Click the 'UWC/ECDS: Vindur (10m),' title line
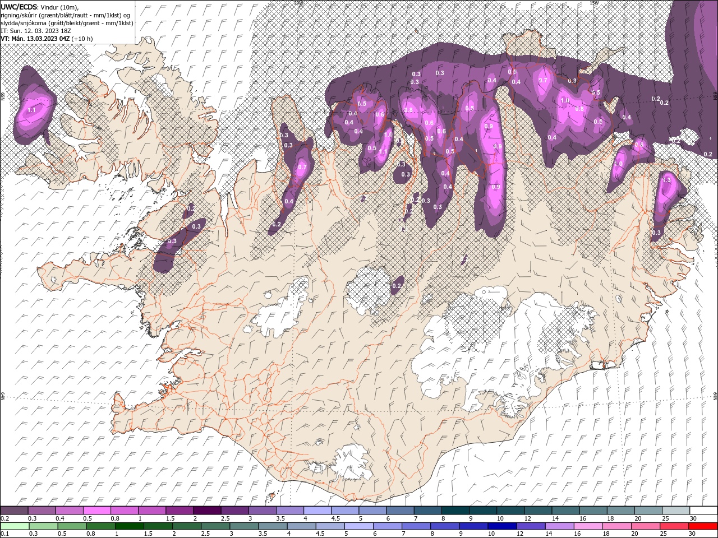This screenshot has width=718, height=538. (40, 7)
